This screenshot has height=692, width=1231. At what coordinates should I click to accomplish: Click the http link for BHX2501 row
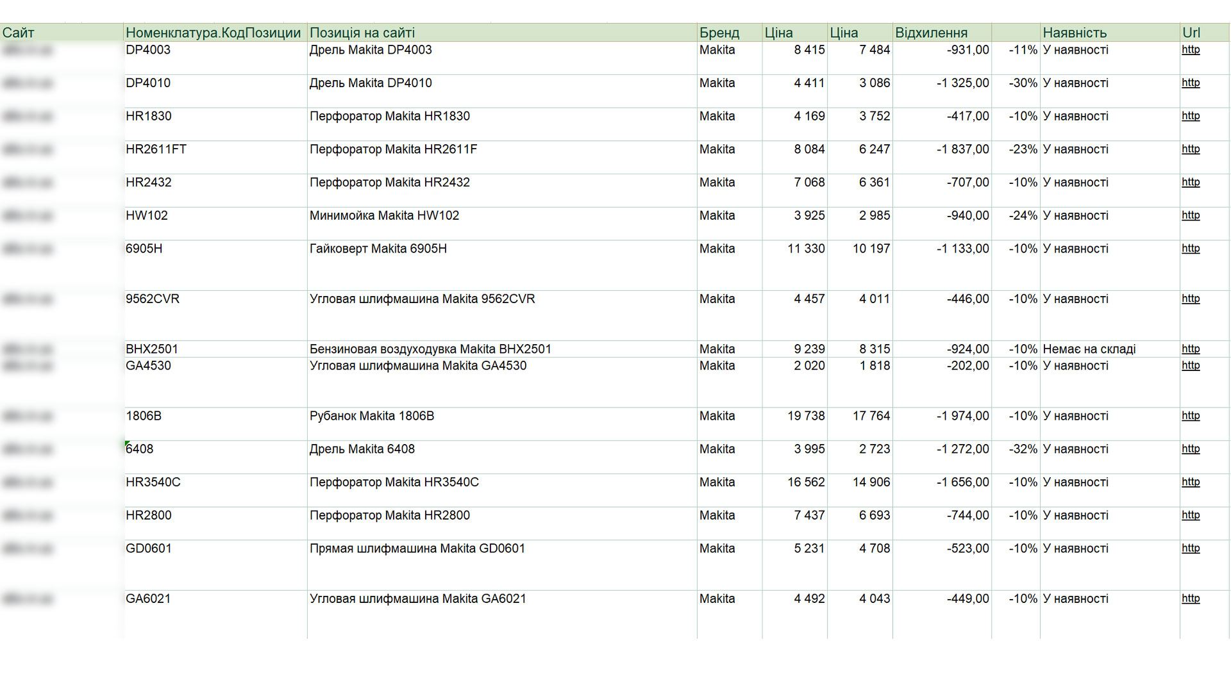1190,349
